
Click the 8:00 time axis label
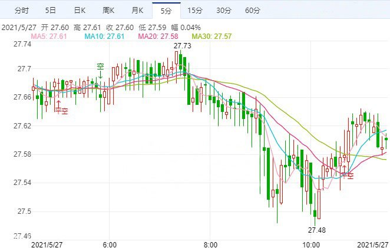click(x=210, y=244)
